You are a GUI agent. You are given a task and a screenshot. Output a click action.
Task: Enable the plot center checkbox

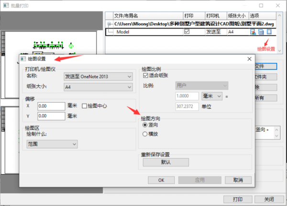84,106
